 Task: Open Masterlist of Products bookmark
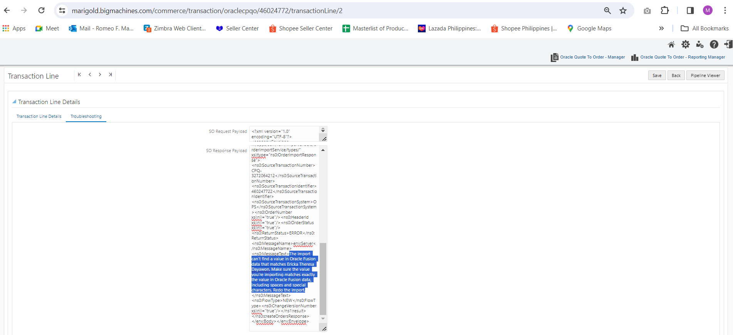[x=376, y=28]
